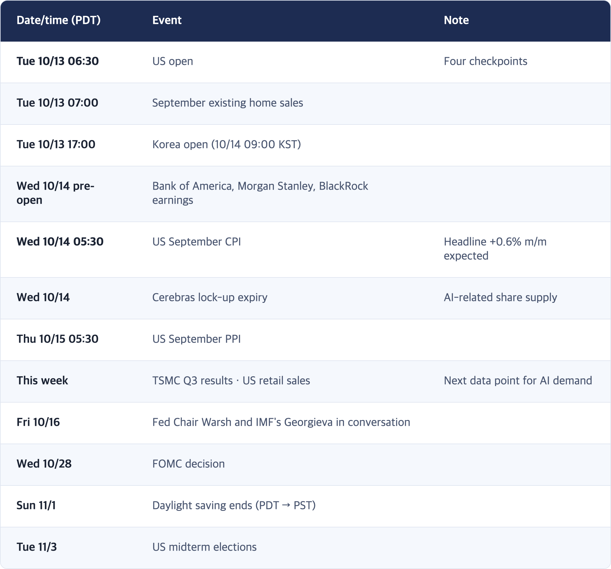
Task: Click Daylight saving ends (PDT → PST) event
Action: click(234, 506)
